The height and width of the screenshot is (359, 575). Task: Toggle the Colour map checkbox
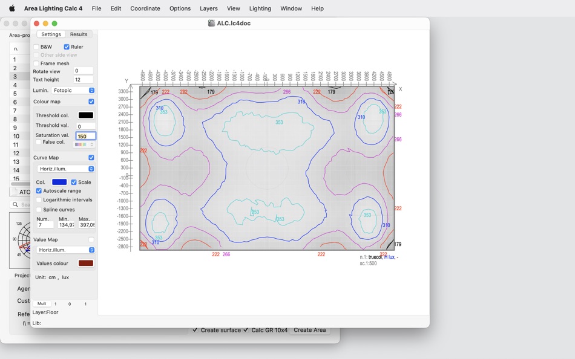click(91, 102)
